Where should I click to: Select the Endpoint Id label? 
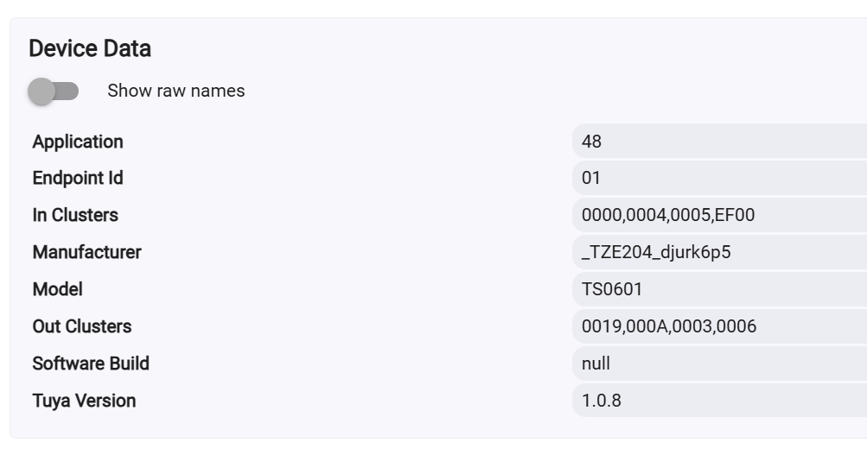(78, 179)
